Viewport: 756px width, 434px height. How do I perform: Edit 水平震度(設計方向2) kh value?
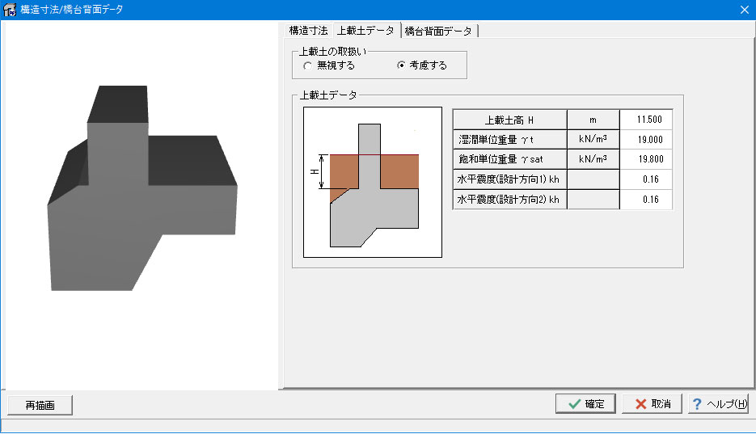click(646, 200)
